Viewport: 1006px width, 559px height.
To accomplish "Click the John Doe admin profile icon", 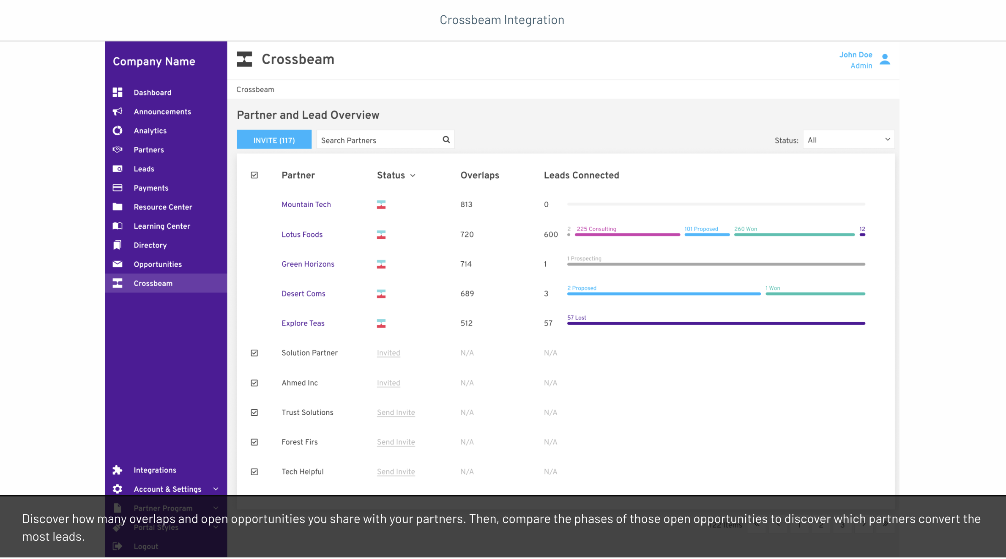I will tap(885, 60).
